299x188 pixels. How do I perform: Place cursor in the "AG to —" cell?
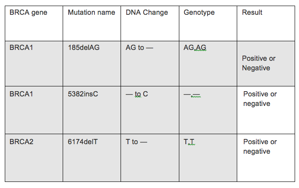click(x=140, y=47)
